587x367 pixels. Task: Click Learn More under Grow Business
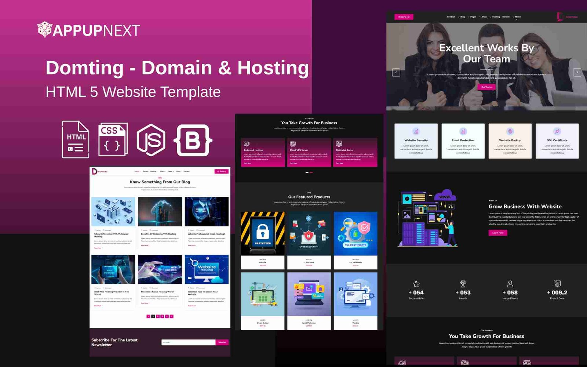(x=498, y=233)
